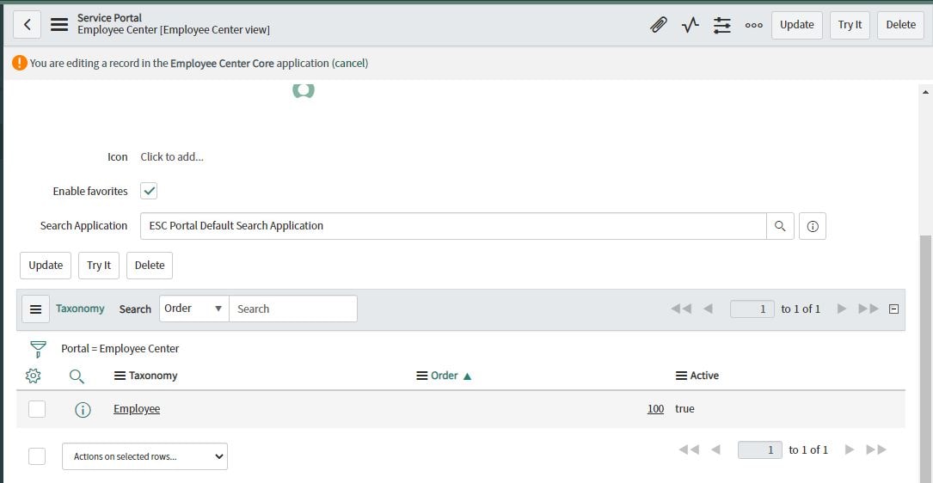Open the list personalize gear icon
This screenshot has width=933, height=483.
34,376
